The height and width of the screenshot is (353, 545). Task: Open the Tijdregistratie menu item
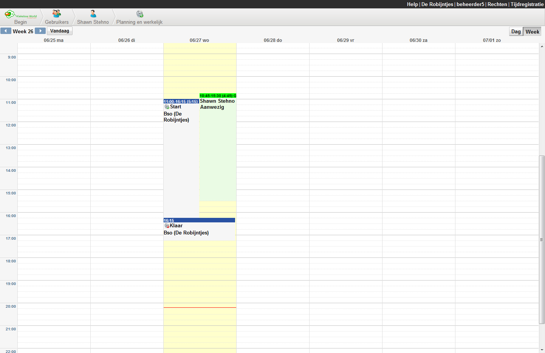[527, 4]
